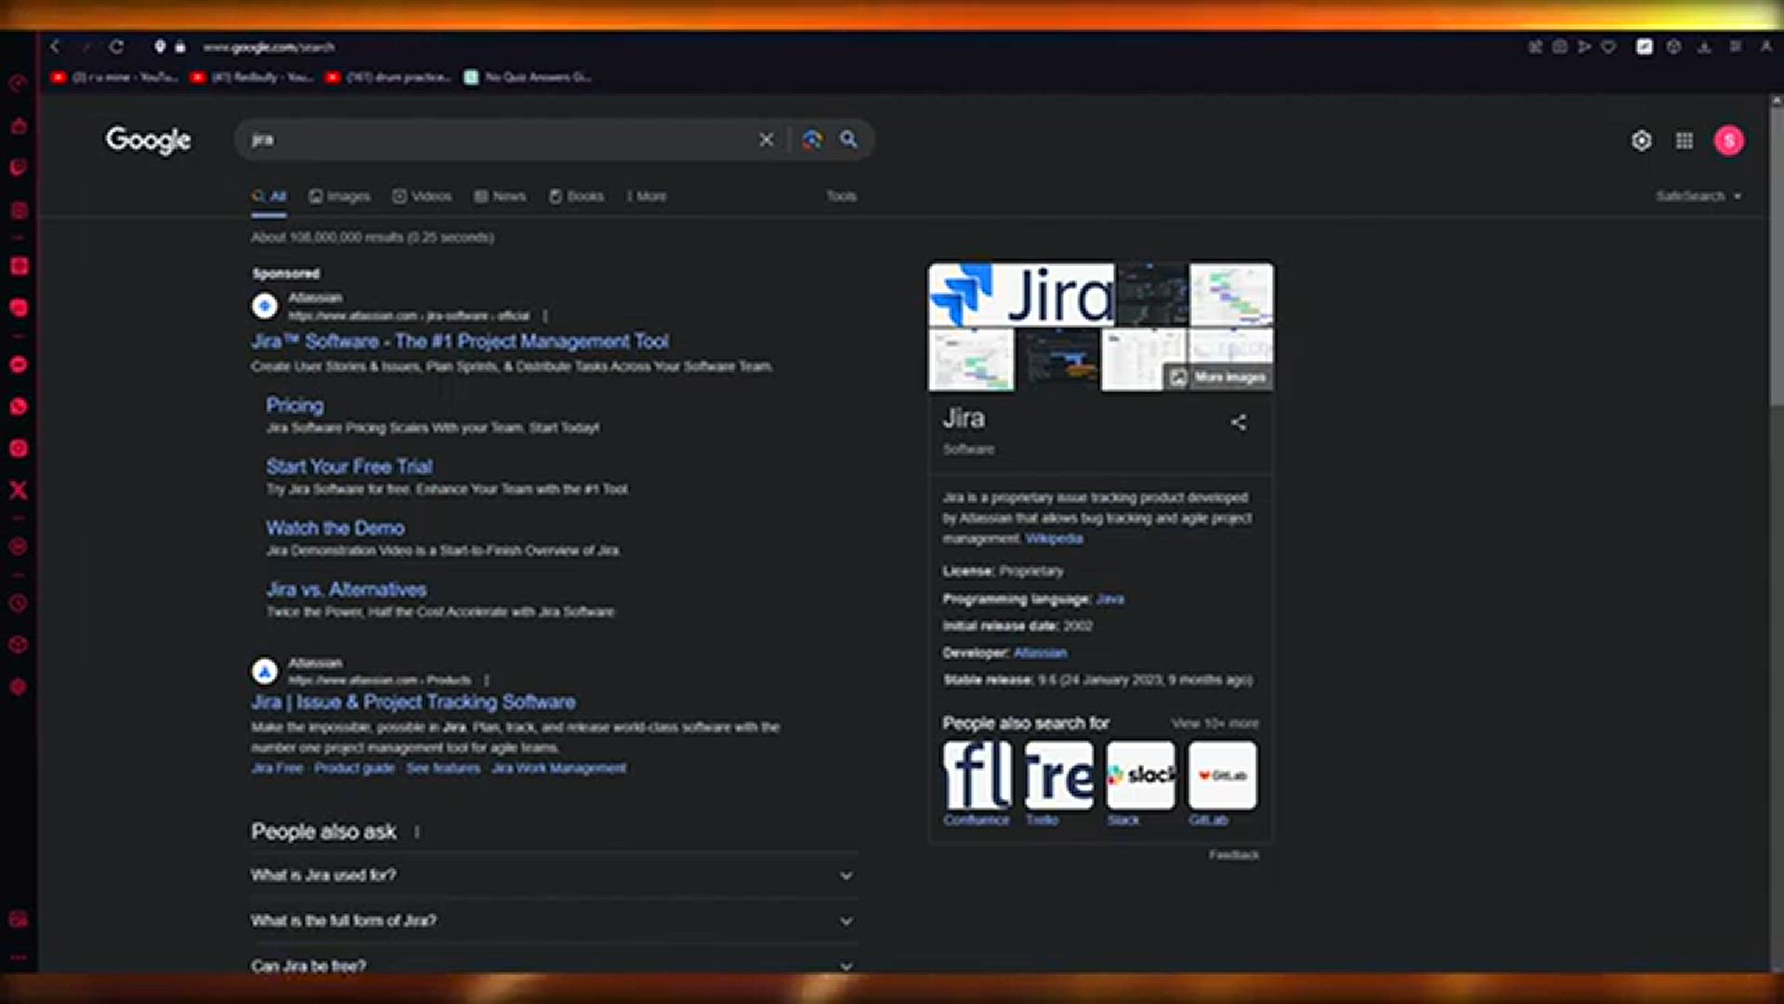Open Google Lens image search icon

coord(812,139)
